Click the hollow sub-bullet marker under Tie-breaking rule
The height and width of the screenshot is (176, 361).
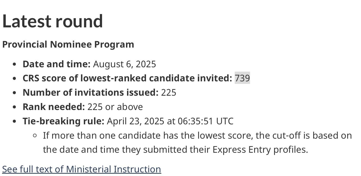pos(36,136)
